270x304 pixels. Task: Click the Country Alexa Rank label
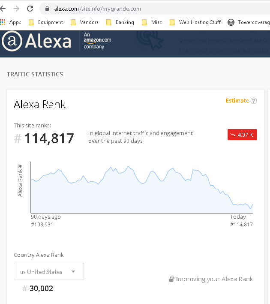point(39,255)
